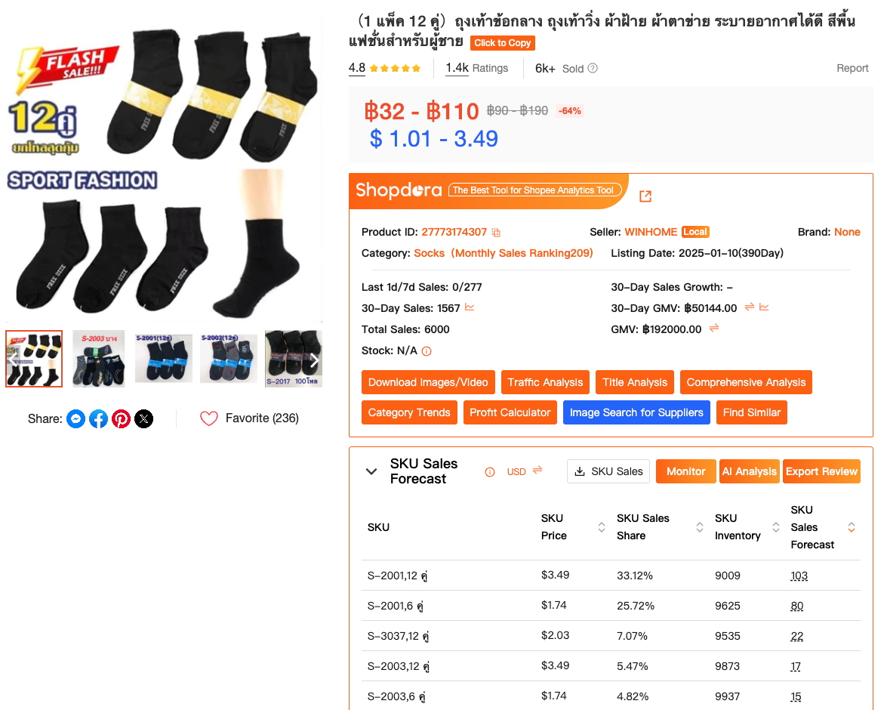Switch currency for 30-Day GMV
The height and width of the screenshot is (710, 887).
(750, 307)
